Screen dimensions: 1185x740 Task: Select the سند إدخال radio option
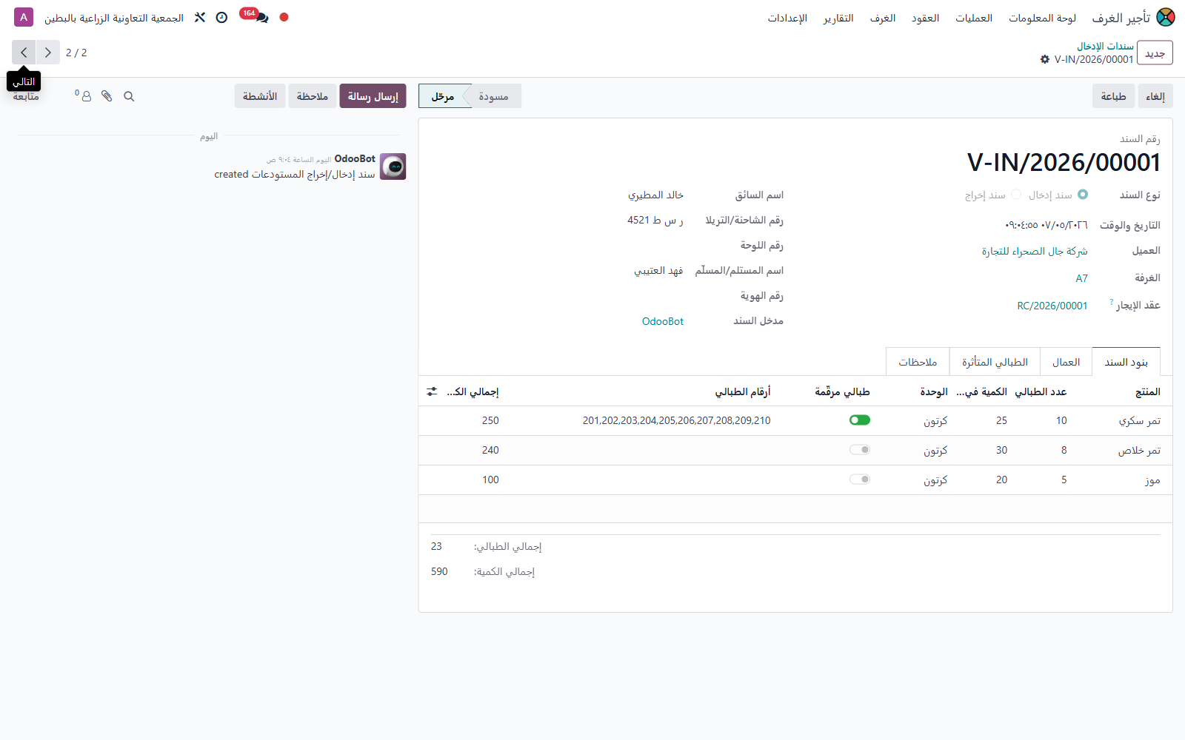1083,195
